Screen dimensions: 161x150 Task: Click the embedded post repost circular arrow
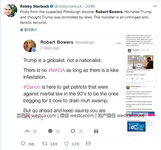(x=73, y=131)
